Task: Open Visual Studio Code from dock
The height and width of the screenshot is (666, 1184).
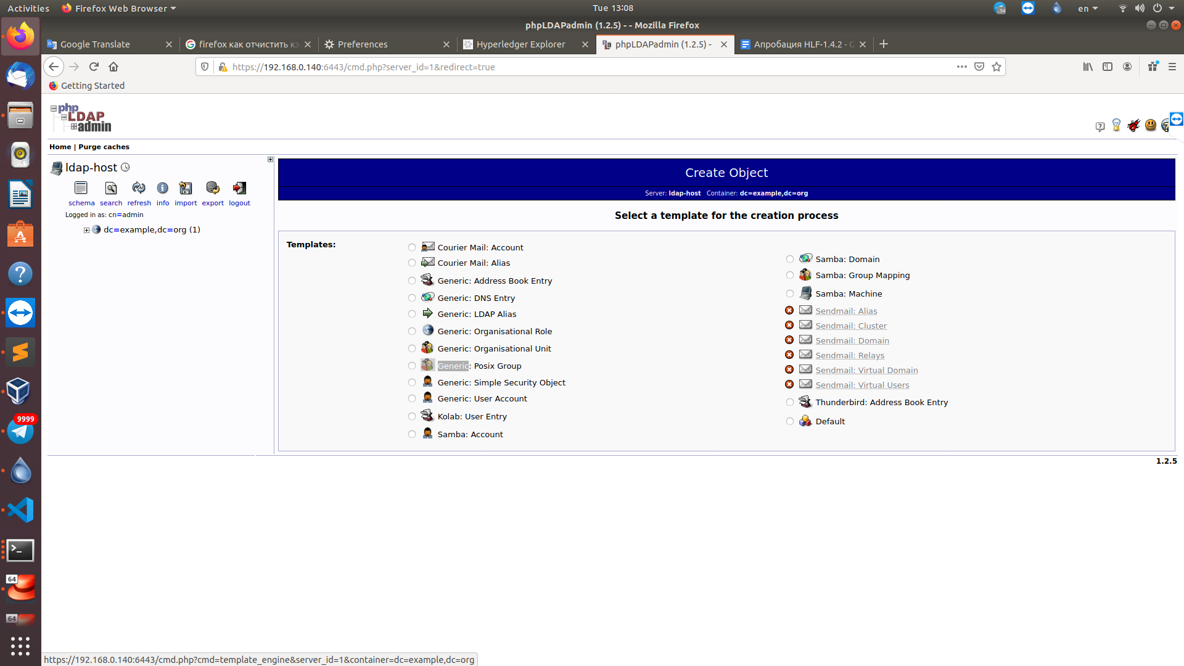Action: click(x=20, y=510)
